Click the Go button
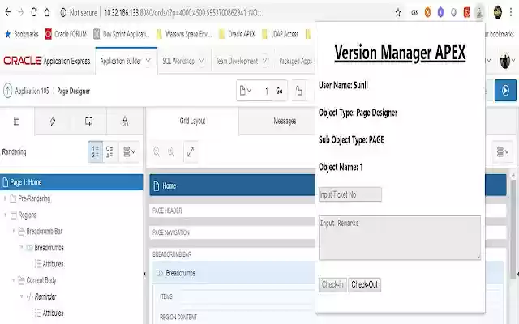Image resolution: width=519 pixels, height=324 pixels. click(x=279, y=91)
